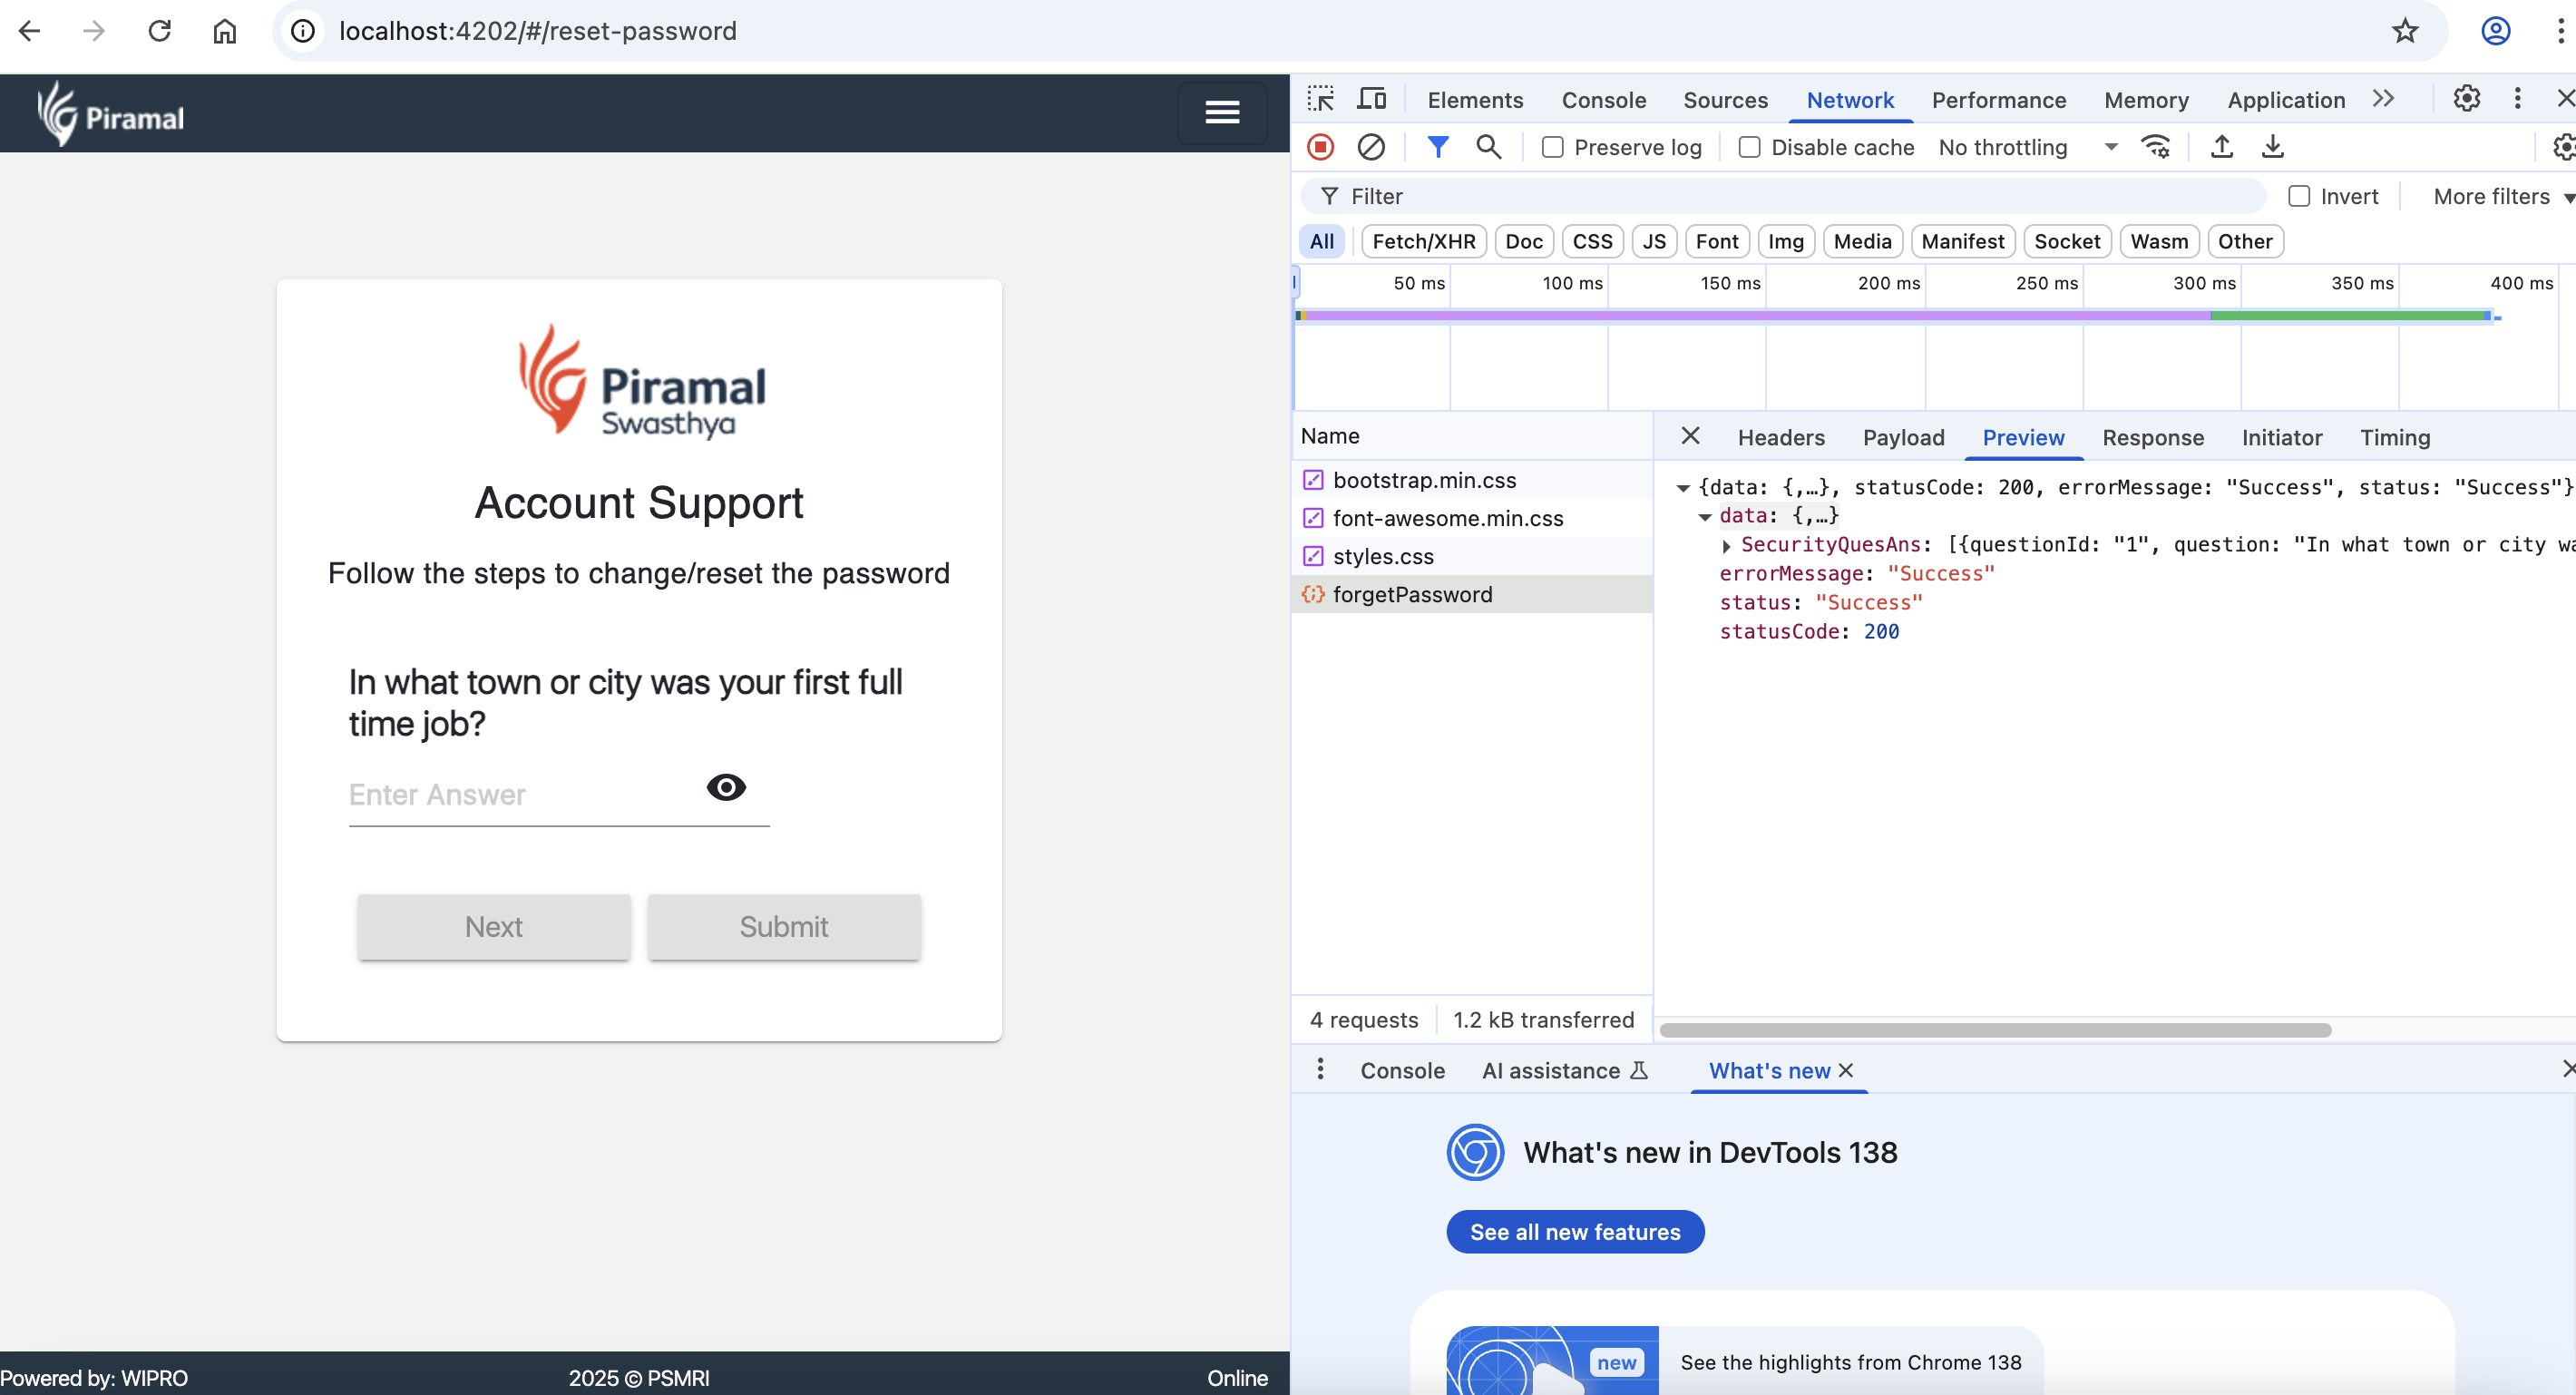
Task: Click the horizontal scrollbar in preview pane
Action: tap(1995, 1030)
